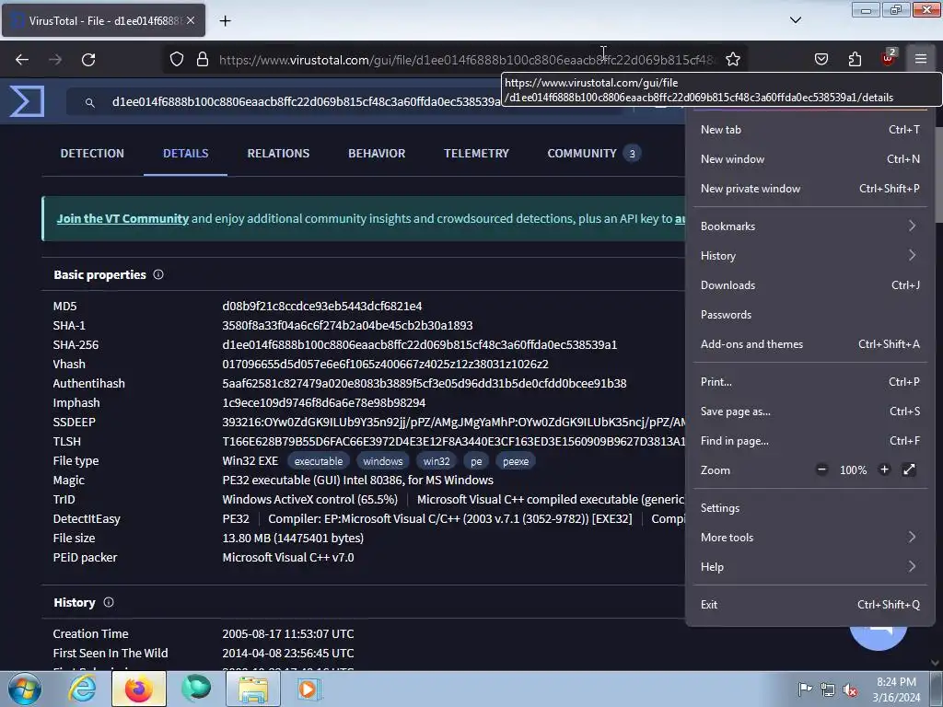Open Add-ons and themes
This screenshot has width=943, height=707.
810,344
